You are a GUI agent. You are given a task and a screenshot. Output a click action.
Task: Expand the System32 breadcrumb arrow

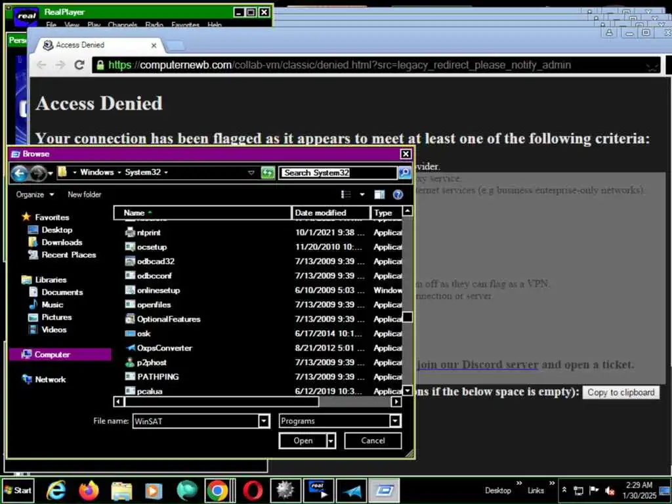pyautogui.click(x=166, y=173)
